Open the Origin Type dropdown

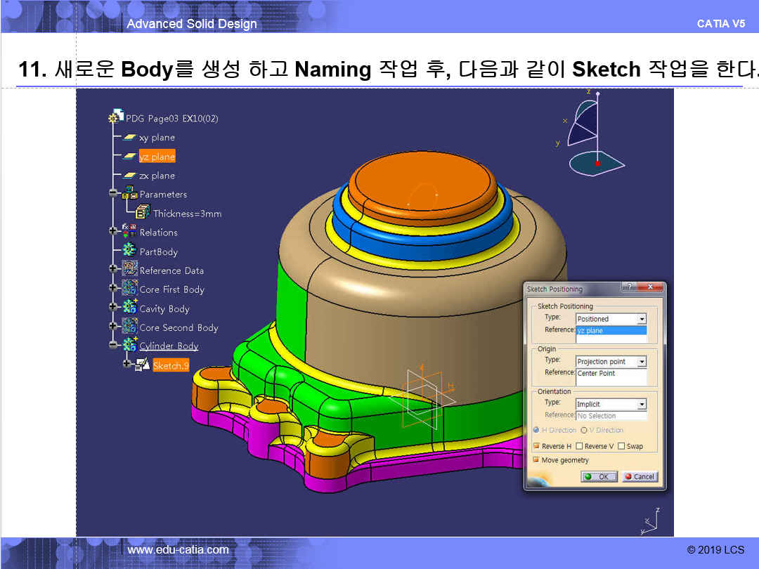(641, 362)
